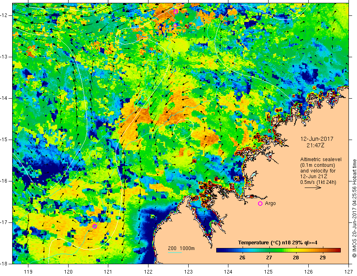Click the Argo marker circle in legend
The image size is (357, 276).
click(260, 204)
